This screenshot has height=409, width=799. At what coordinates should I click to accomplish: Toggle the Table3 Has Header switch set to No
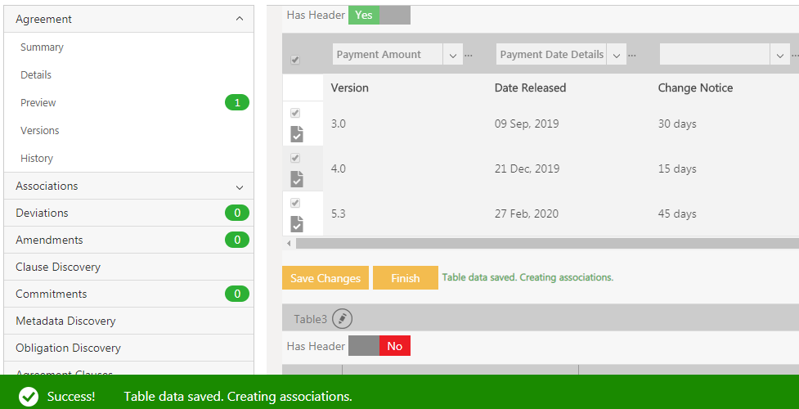click(379, 346)
